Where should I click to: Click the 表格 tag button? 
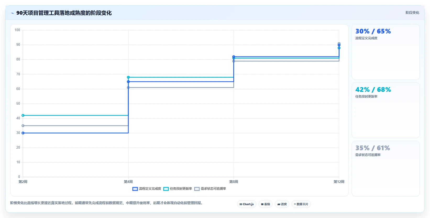[x=266, y=204]
